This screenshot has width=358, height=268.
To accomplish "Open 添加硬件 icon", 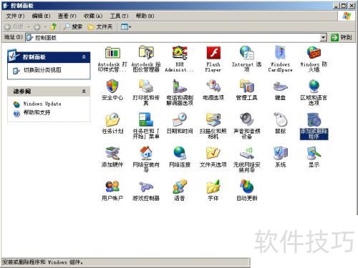I will pyautogui.click(x=112, y=153).
